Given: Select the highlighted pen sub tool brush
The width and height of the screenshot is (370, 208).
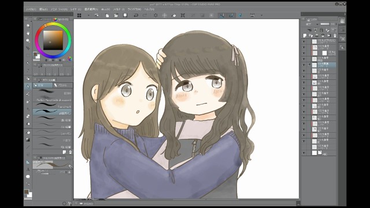Looking at the screenshot, I should pyautogui.click(x=52, y=112).
